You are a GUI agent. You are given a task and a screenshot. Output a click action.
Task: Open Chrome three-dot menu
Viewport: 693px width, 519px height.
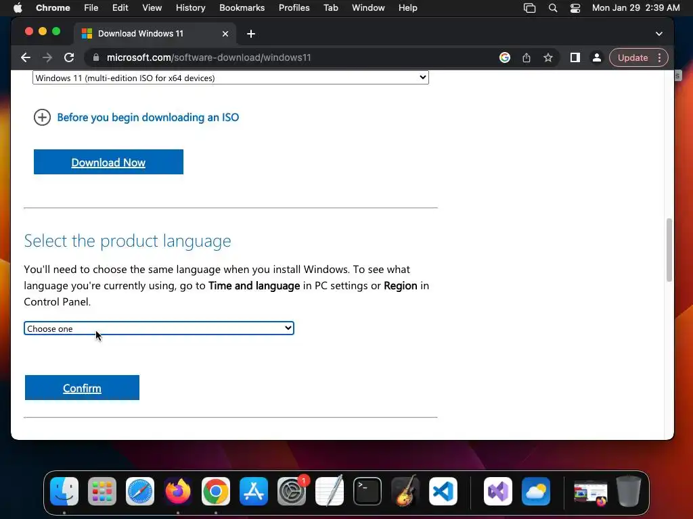(x=659, y=58)
